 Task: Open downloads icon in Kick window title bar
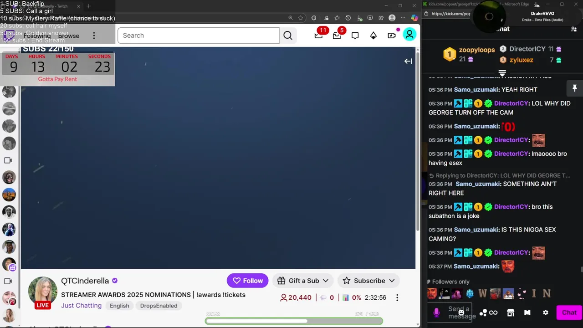click(x=537, y=5)
